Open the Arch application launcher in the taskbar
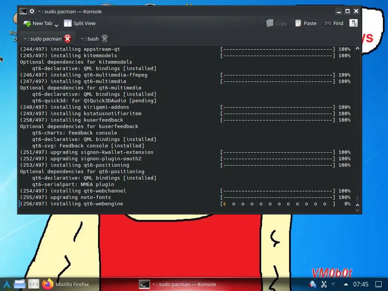The height and width of the screenshot is (291, 388). [x=7, y=285]
